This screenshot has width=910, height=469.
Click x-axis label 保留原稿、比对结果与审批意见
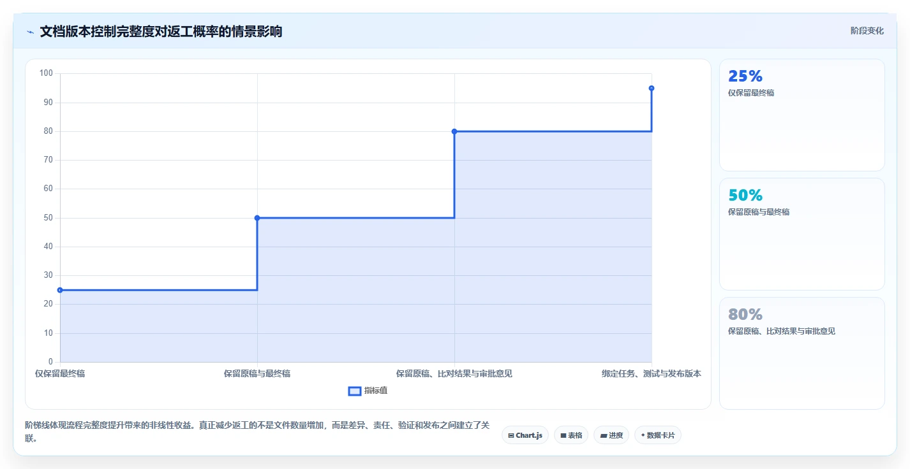[x=454, y=373]
